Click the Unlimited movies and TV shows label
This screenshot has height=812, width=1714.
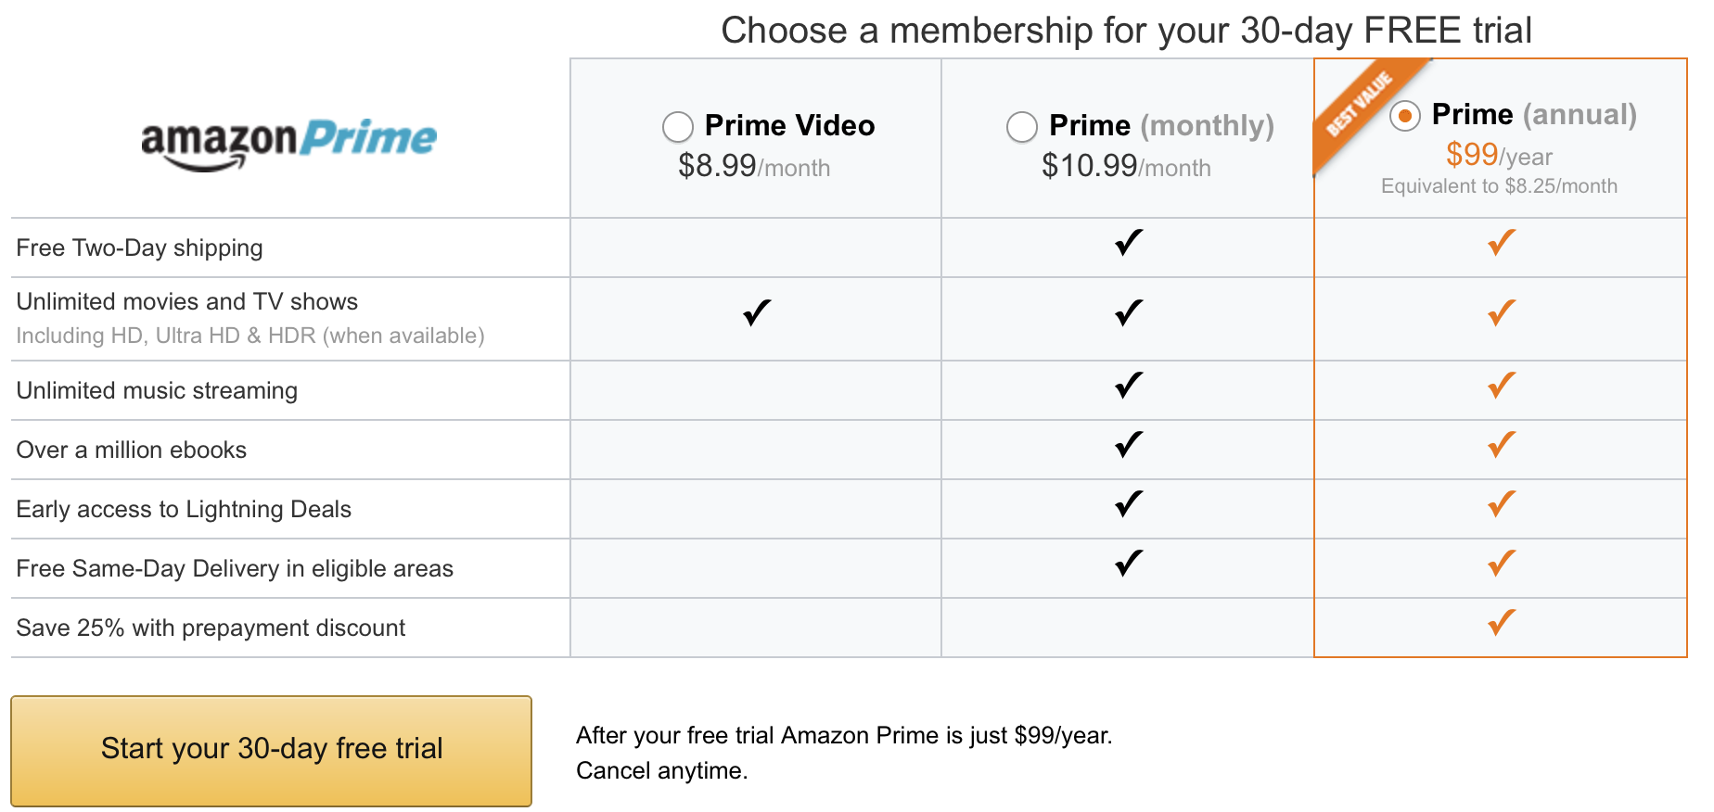coord(186,302)
